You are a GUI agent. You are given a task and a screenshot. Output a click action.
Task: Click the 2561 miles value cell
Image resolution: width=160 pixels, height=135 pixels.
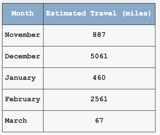(99, 100)
